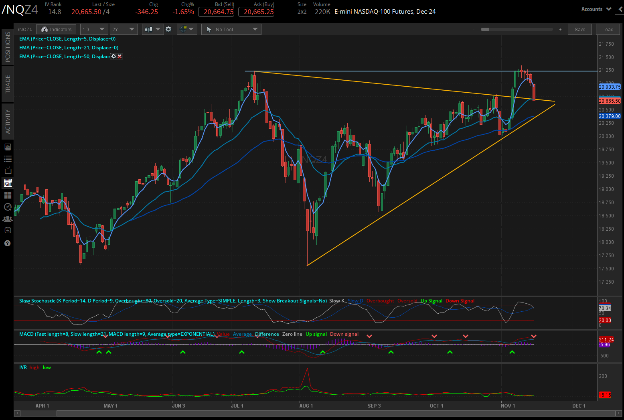This screenshot has width=624, height=420.
Task: Toggle the Slow D plot label
Action: [x=355, y=300]
